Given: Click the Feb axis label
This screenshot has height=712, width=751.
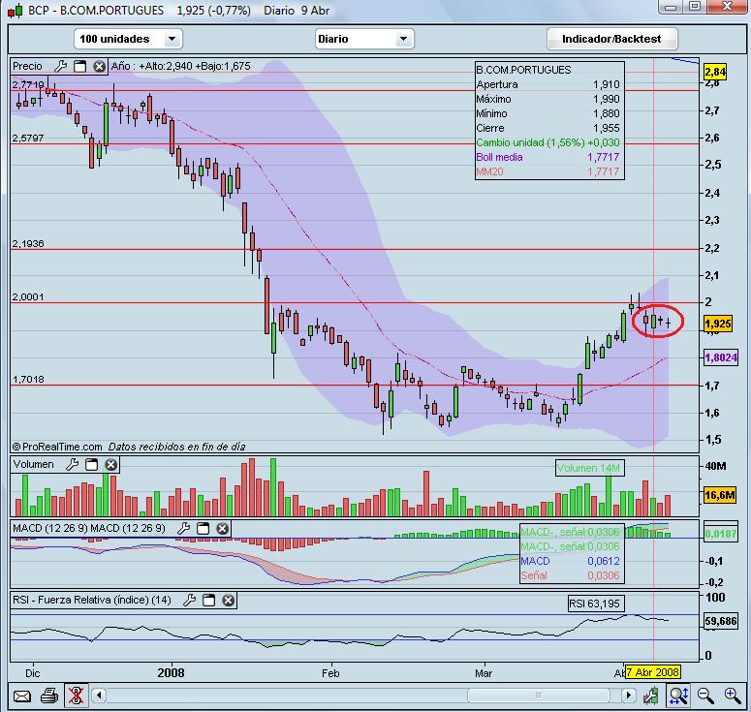Looking at the screenshot, I should tap(330, 673).
